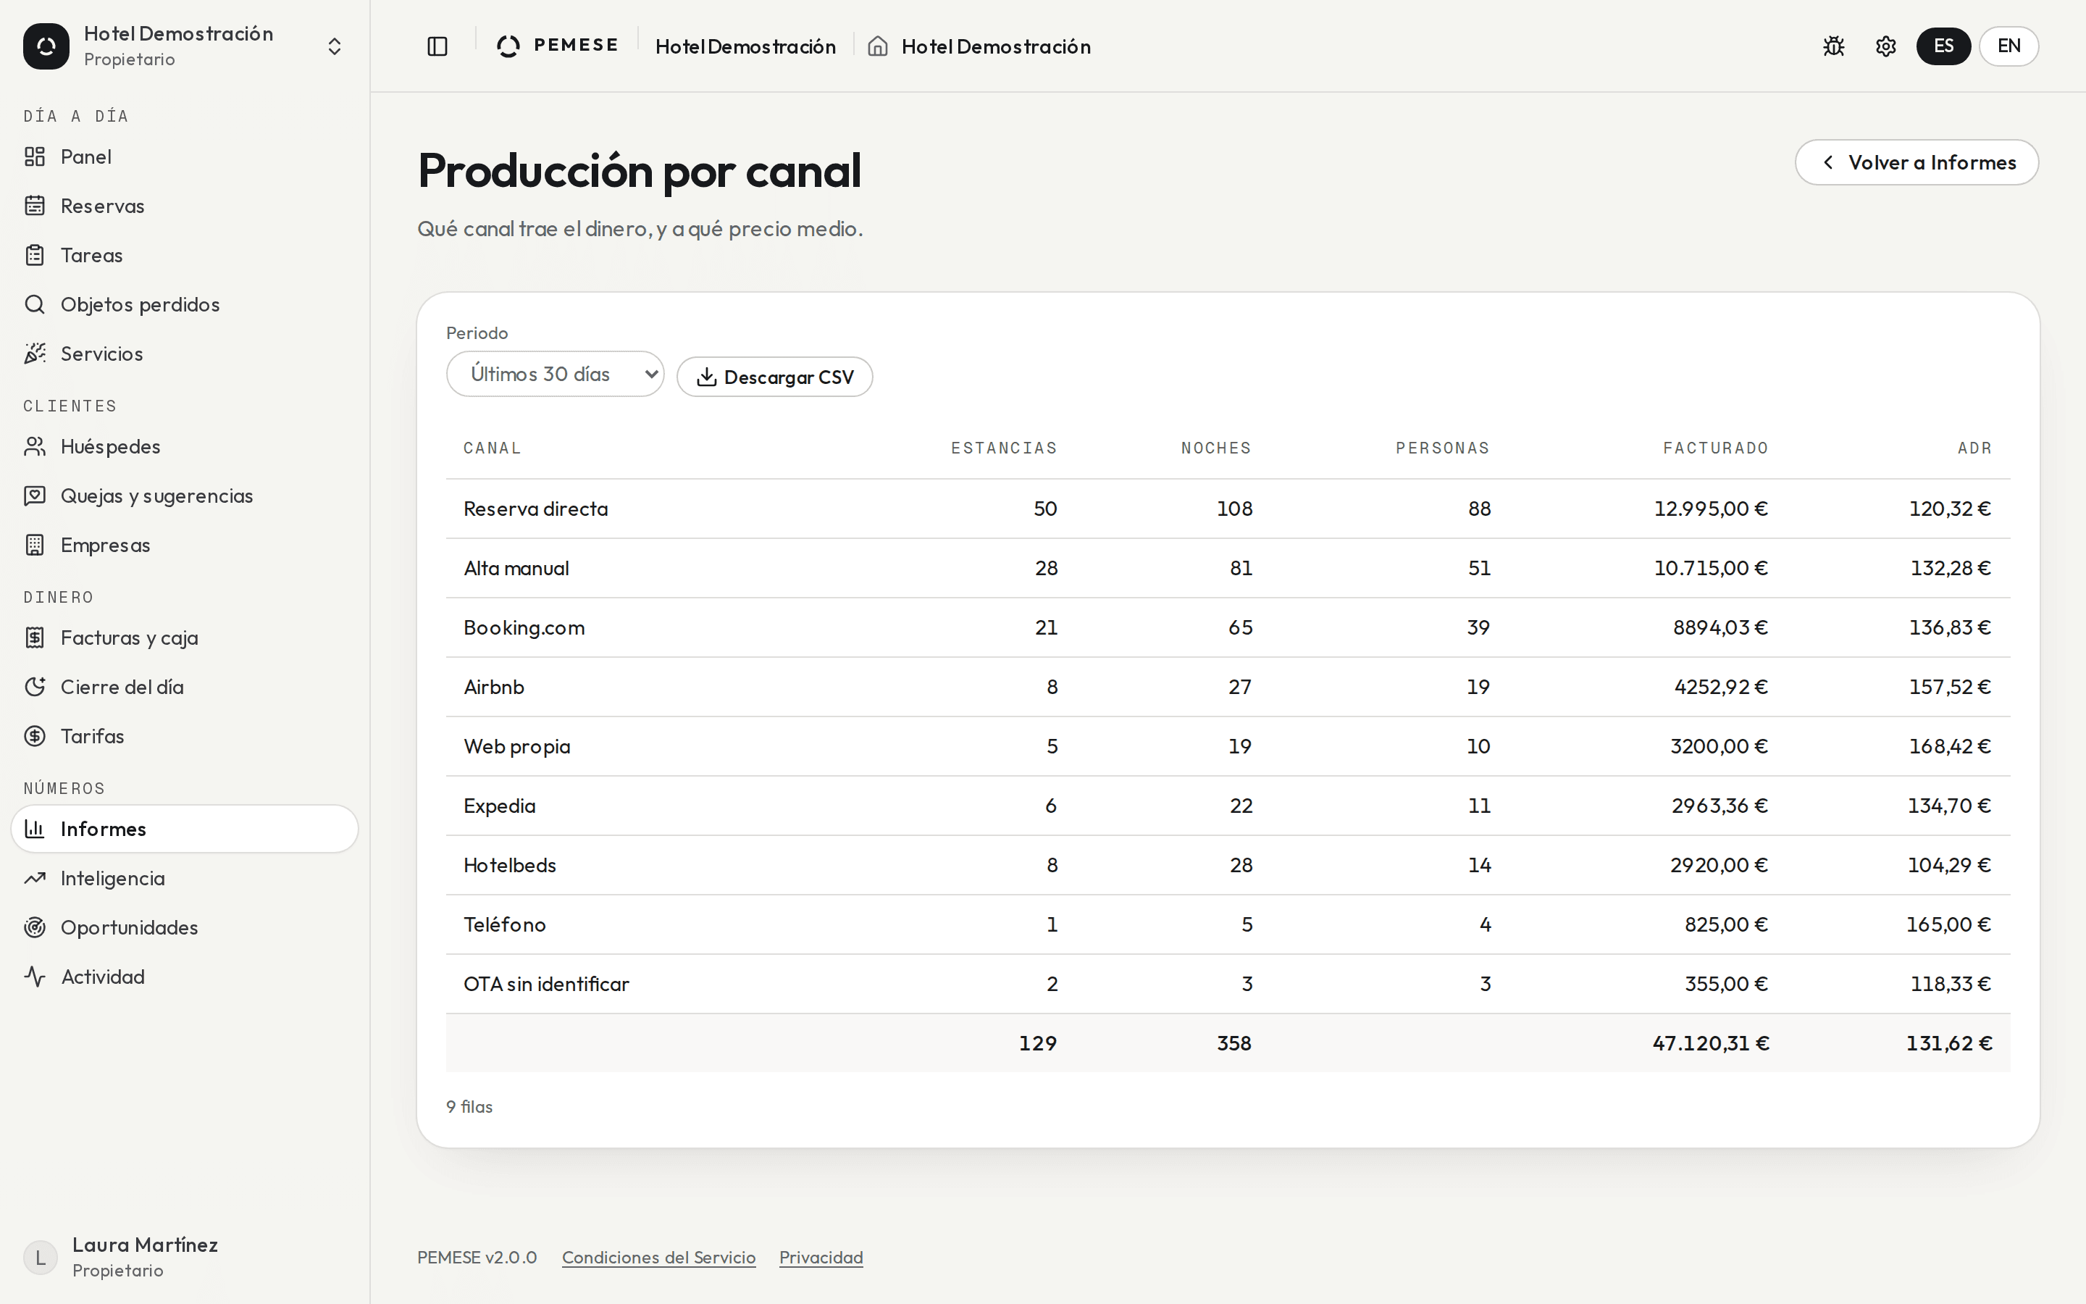This screenshot has height=1304, width=2086.
Task: Open the Privacidad link
Action: 821,1258
